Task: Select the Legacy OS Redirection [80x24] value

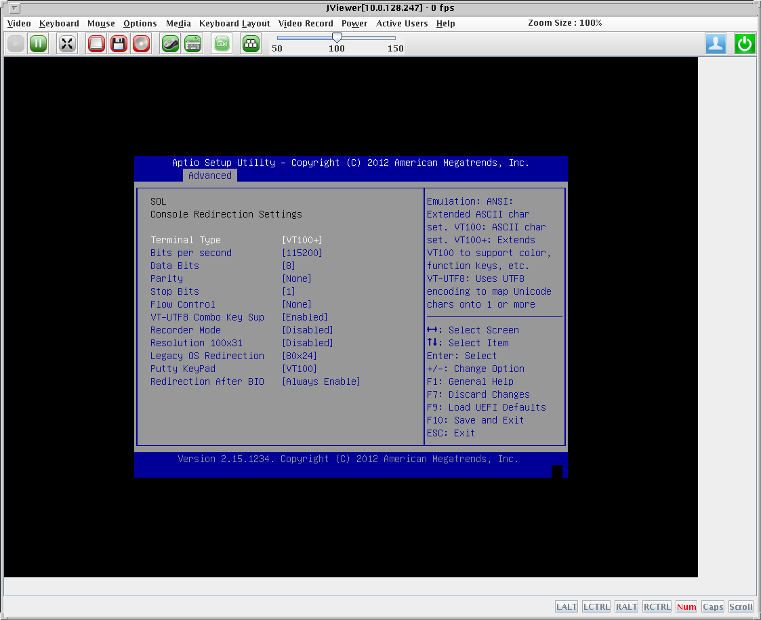Action: 300,356
